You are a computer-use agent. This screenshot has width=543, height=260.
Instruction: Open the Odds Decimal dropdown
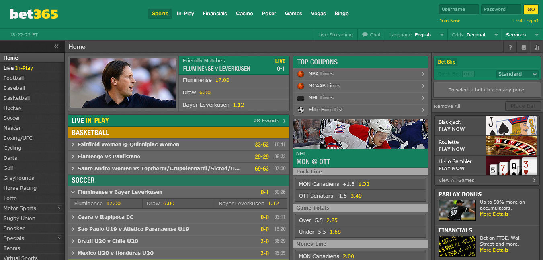475,35
